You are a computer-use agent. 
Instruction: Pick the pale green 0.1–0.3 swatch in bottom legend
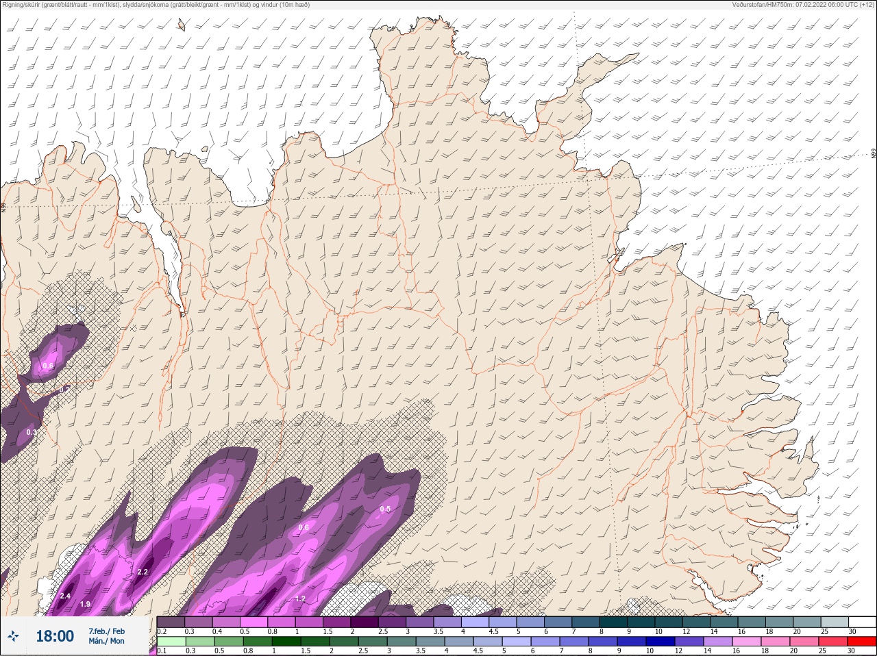[172, 642]
